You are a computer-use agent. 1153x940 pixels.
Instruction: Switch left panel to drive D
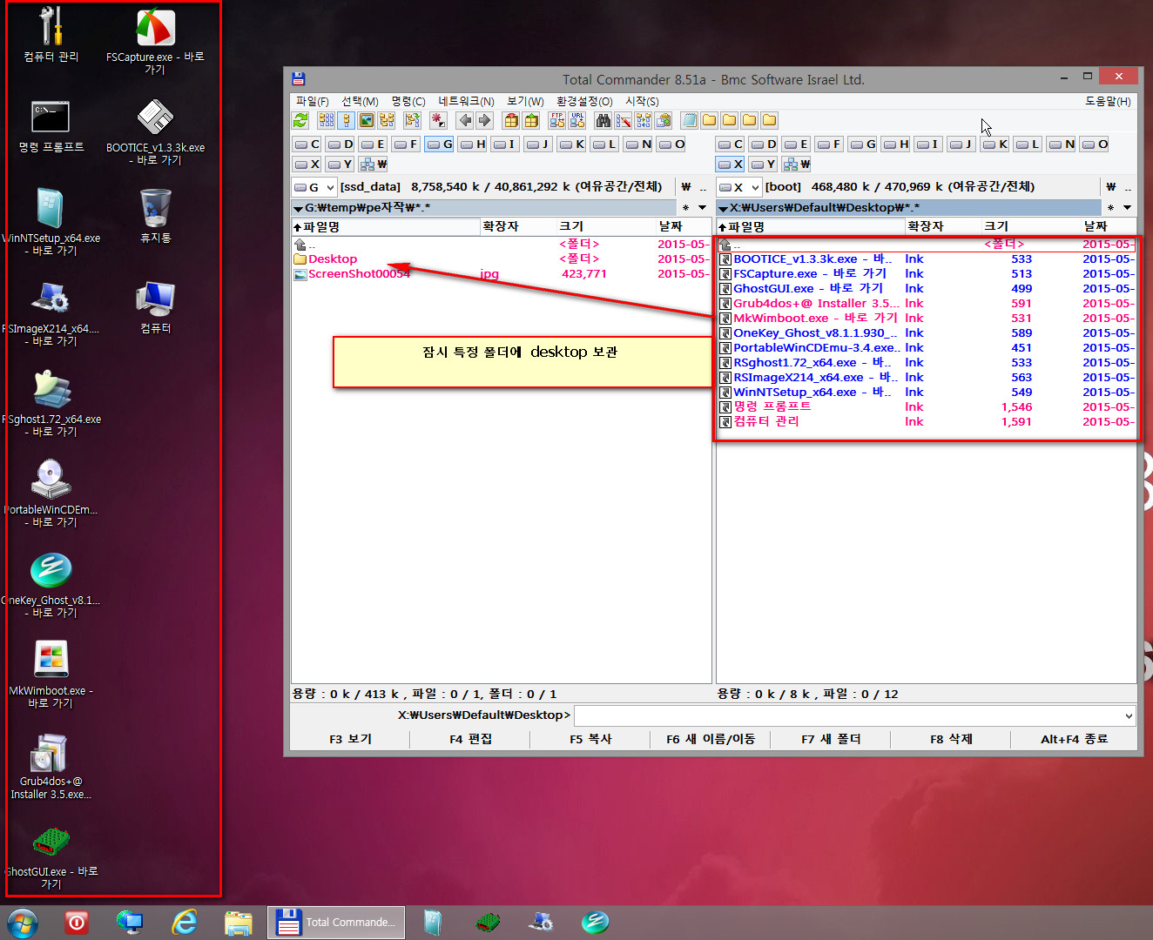(341, 144)
